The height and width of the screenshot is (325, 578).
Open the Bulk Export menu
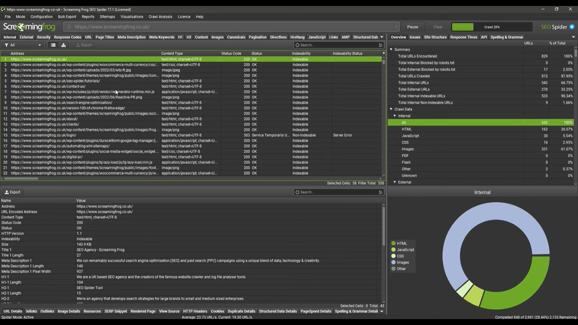[x=67, y=17]
